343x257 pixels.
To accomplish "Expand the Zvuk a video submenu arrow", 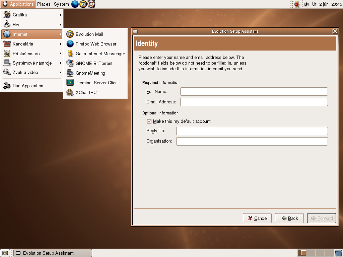I will 60,72.
